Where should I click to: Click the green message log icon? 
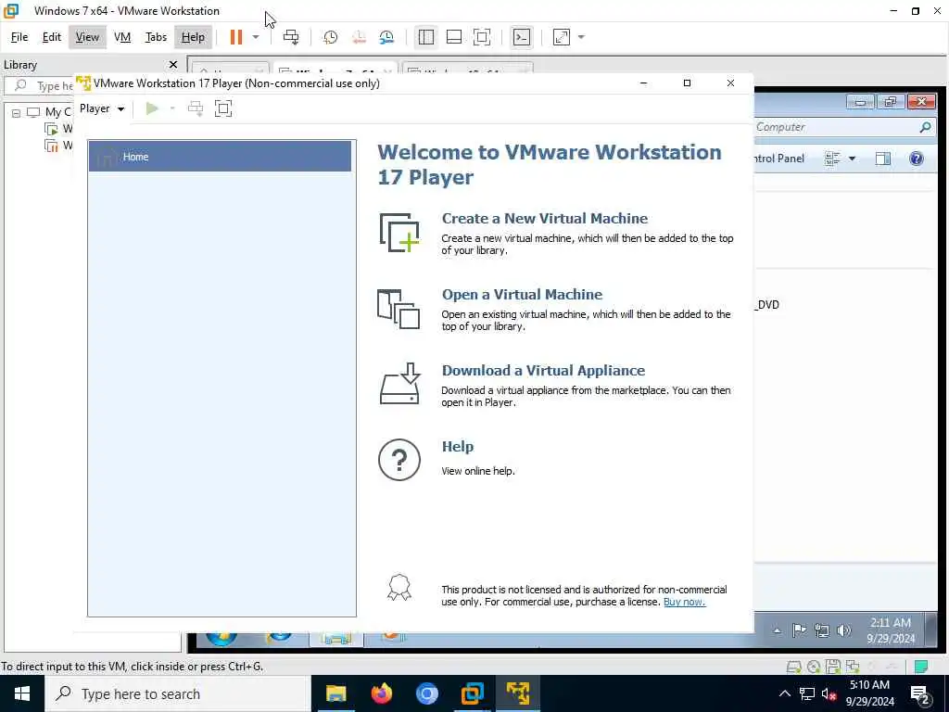[x=921, y=667]
